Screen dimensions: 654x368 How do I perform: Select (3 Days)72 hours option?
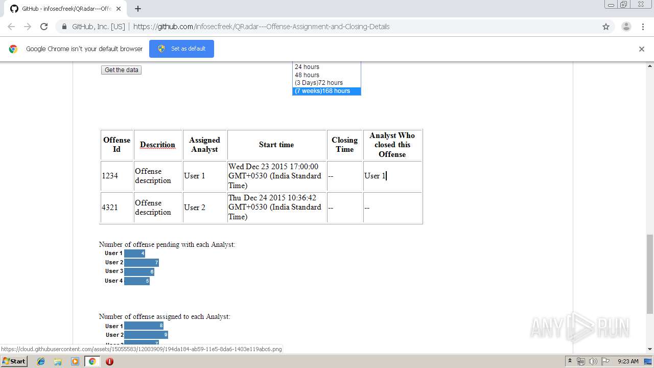[x=326, y=83]
